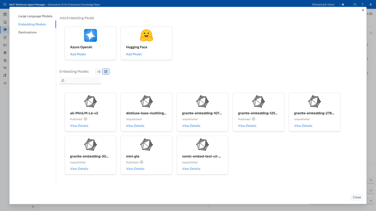
Task: Click the chat bubbles icon in sidebar
Action: 5,68
